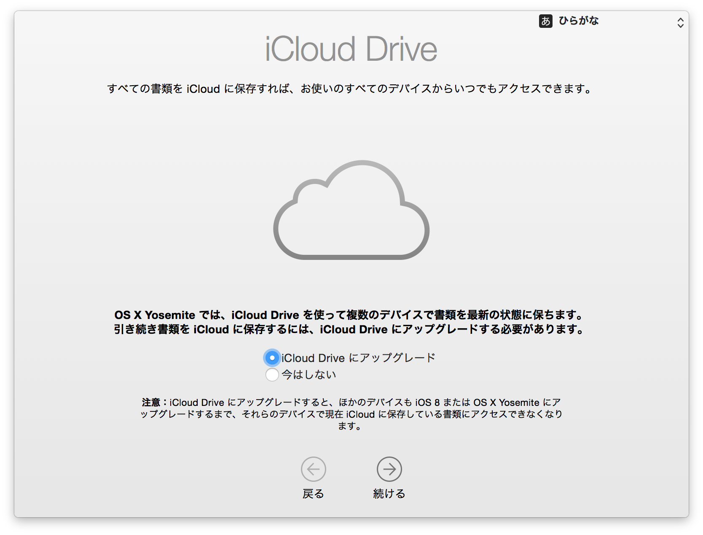Click the large iCloud cloud icon

pyautogui.click(x=351, y=210)
